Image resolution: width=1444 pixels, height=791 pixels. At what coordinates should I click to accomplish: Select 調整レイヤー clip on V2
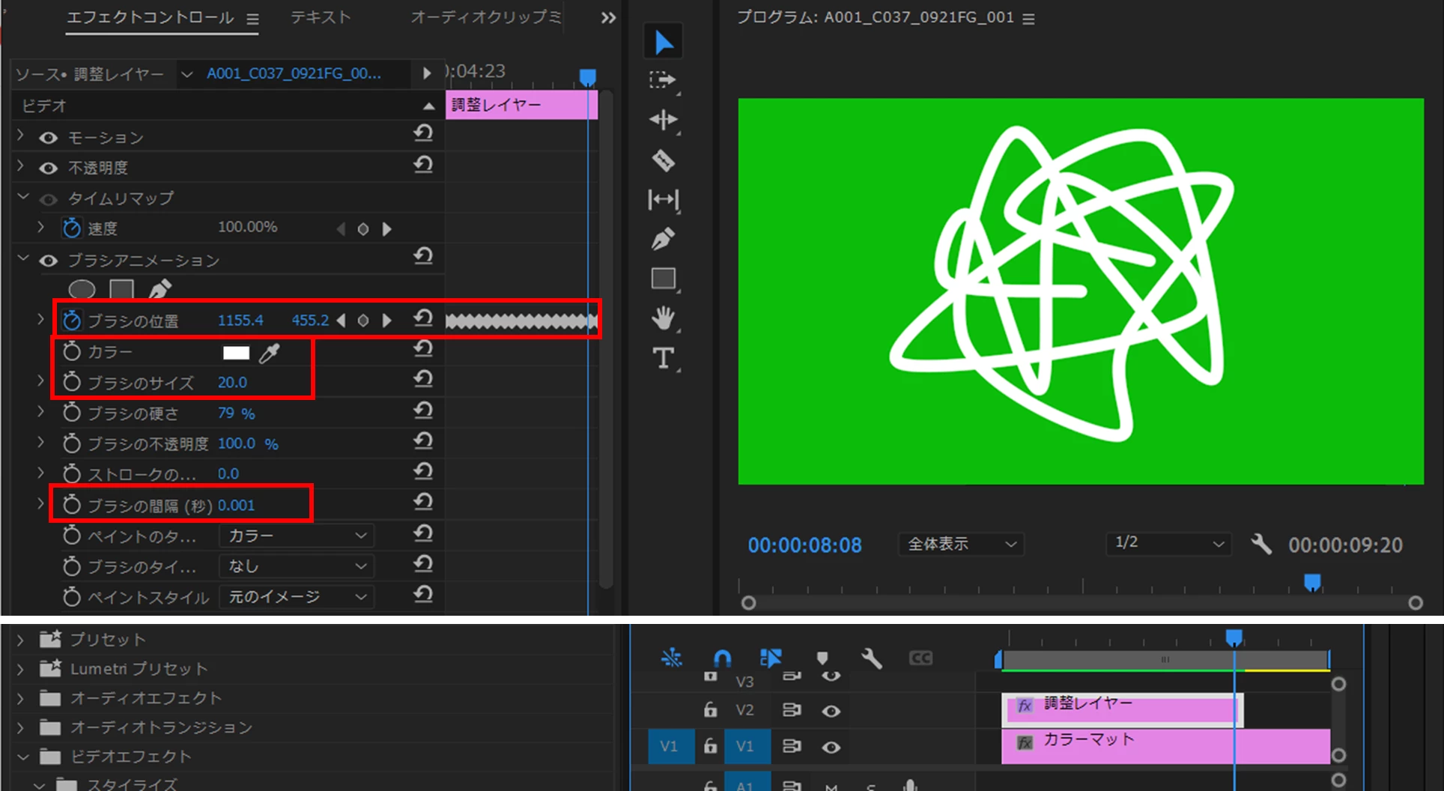[x=1123, y=709]
